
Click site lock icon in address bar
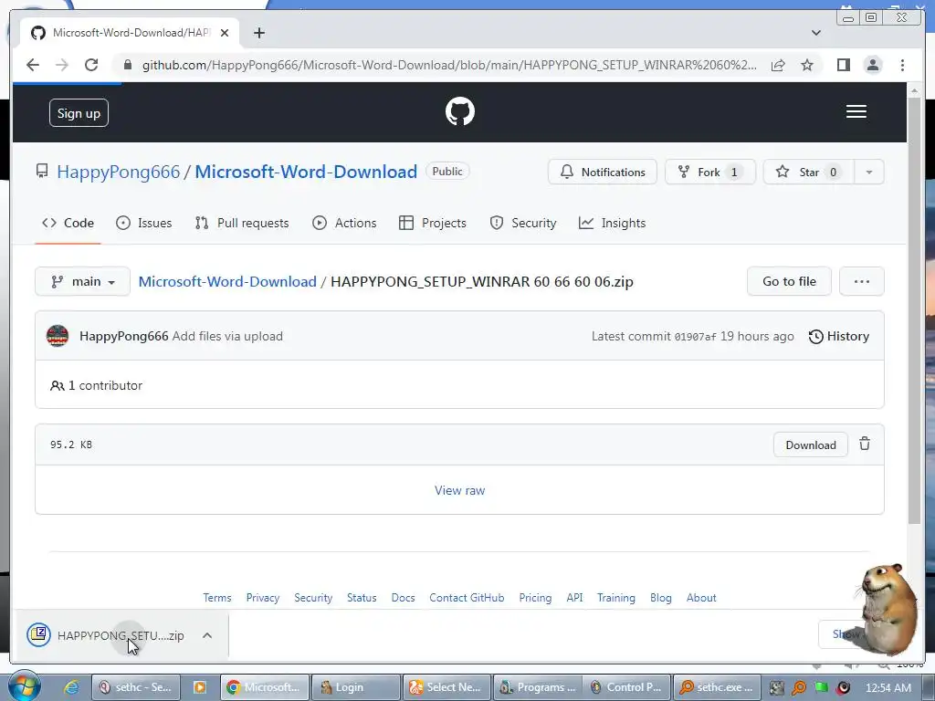click(x=127, y=65)
